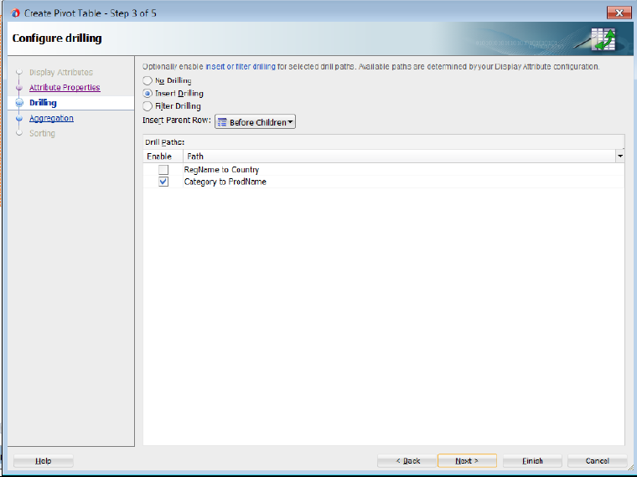
Task: Go to the Attribute Properties step
Action: tap(65, 88)
